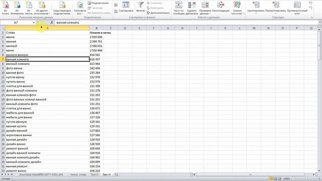Go to first sheet navigation arrow
The width and height of the screenshot is (322, 181).
point(2,174)
